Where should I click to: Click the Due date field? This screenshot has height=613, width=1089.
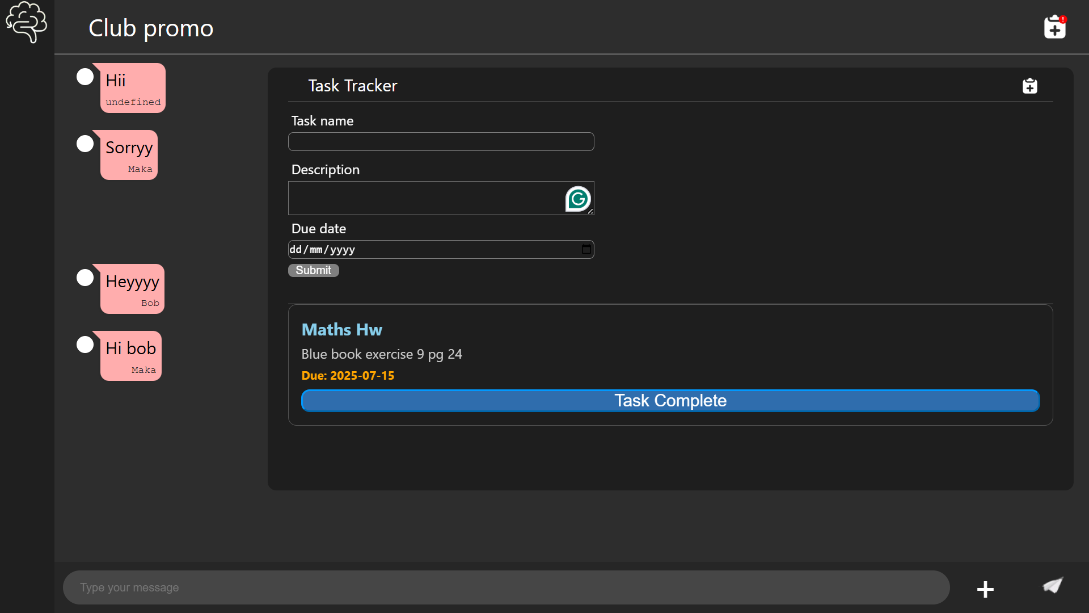pyautogui.click(x=431, y=250)
